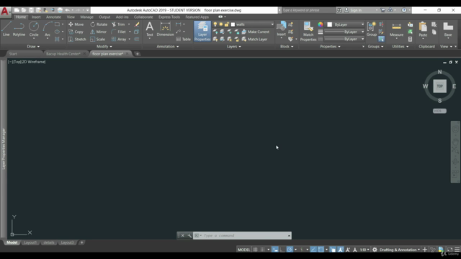Toggle dynamic input in status bar
The width and height of the screenshot is (461, 259).
[275, 250]
